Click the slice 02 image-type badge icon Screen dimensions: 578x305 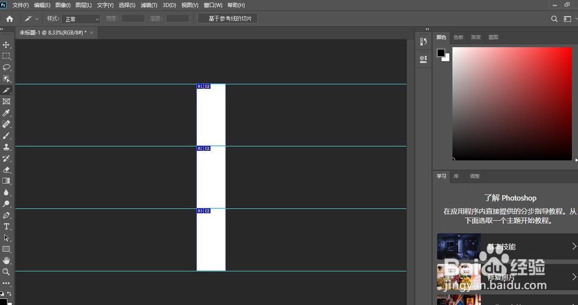(x=207, y=149)
